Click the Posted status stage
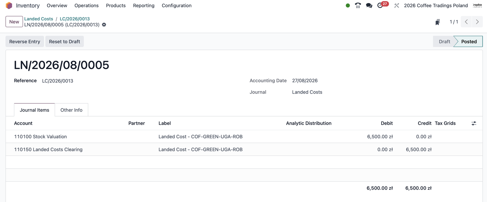The image size is (487, 202). click(469, 41)
